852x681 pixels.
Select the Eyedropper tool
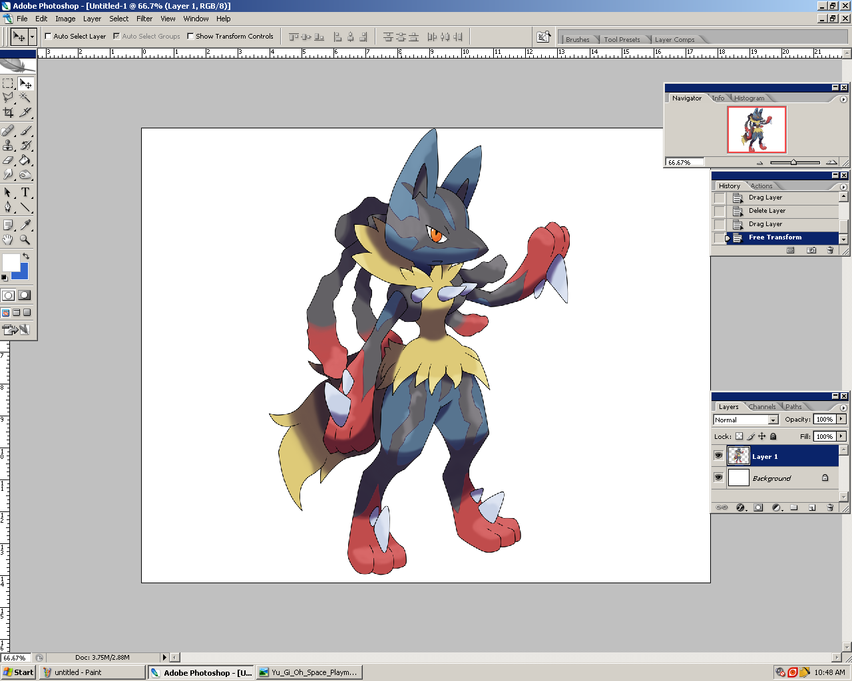pyautogui.click(x=25, y=225)
